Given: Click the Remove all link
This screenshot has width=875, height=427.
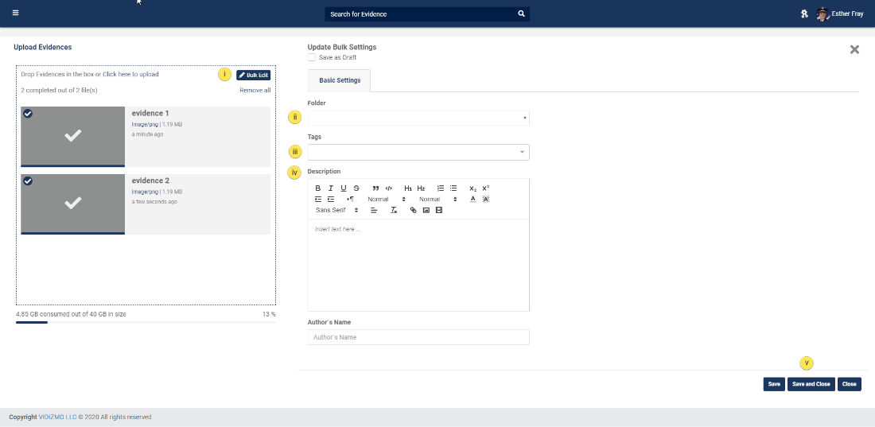Looking at the screenshot, I should pos(255,91).
